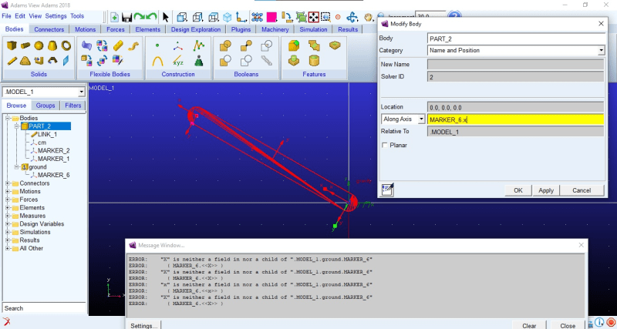
Task: Select the Cylinder solid tool
Action: (x=25, y=45)
